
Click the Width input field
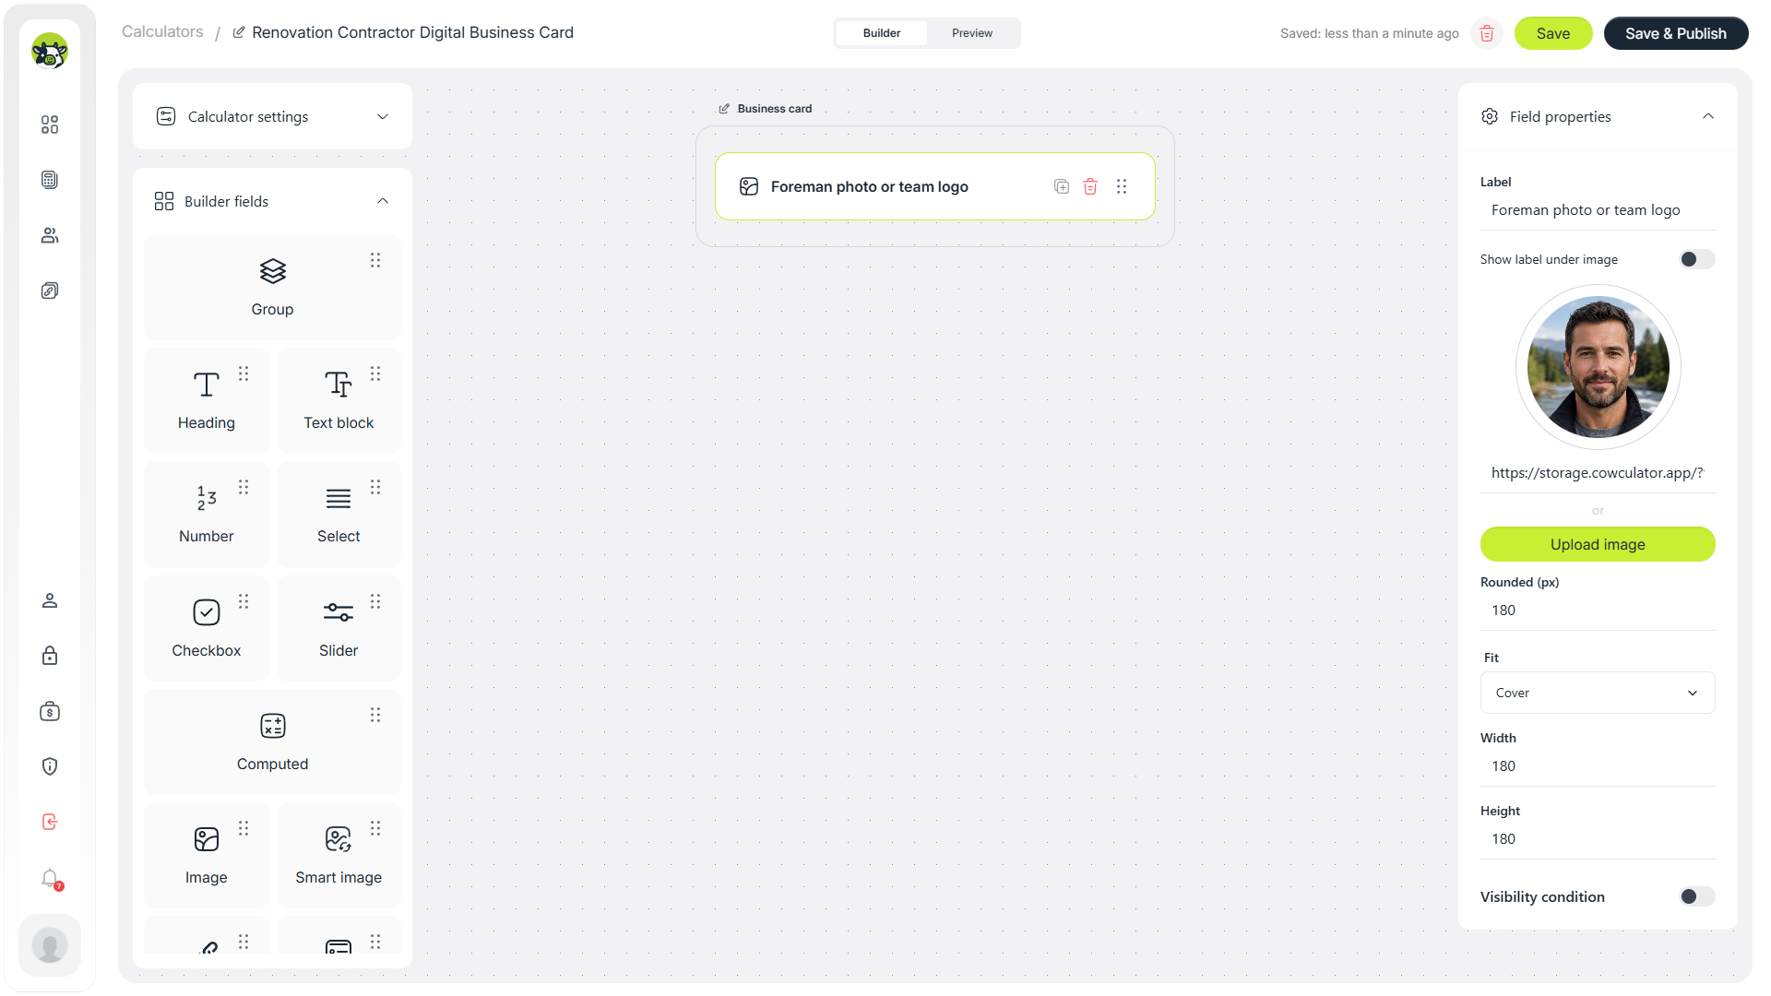click(1598, 766)
